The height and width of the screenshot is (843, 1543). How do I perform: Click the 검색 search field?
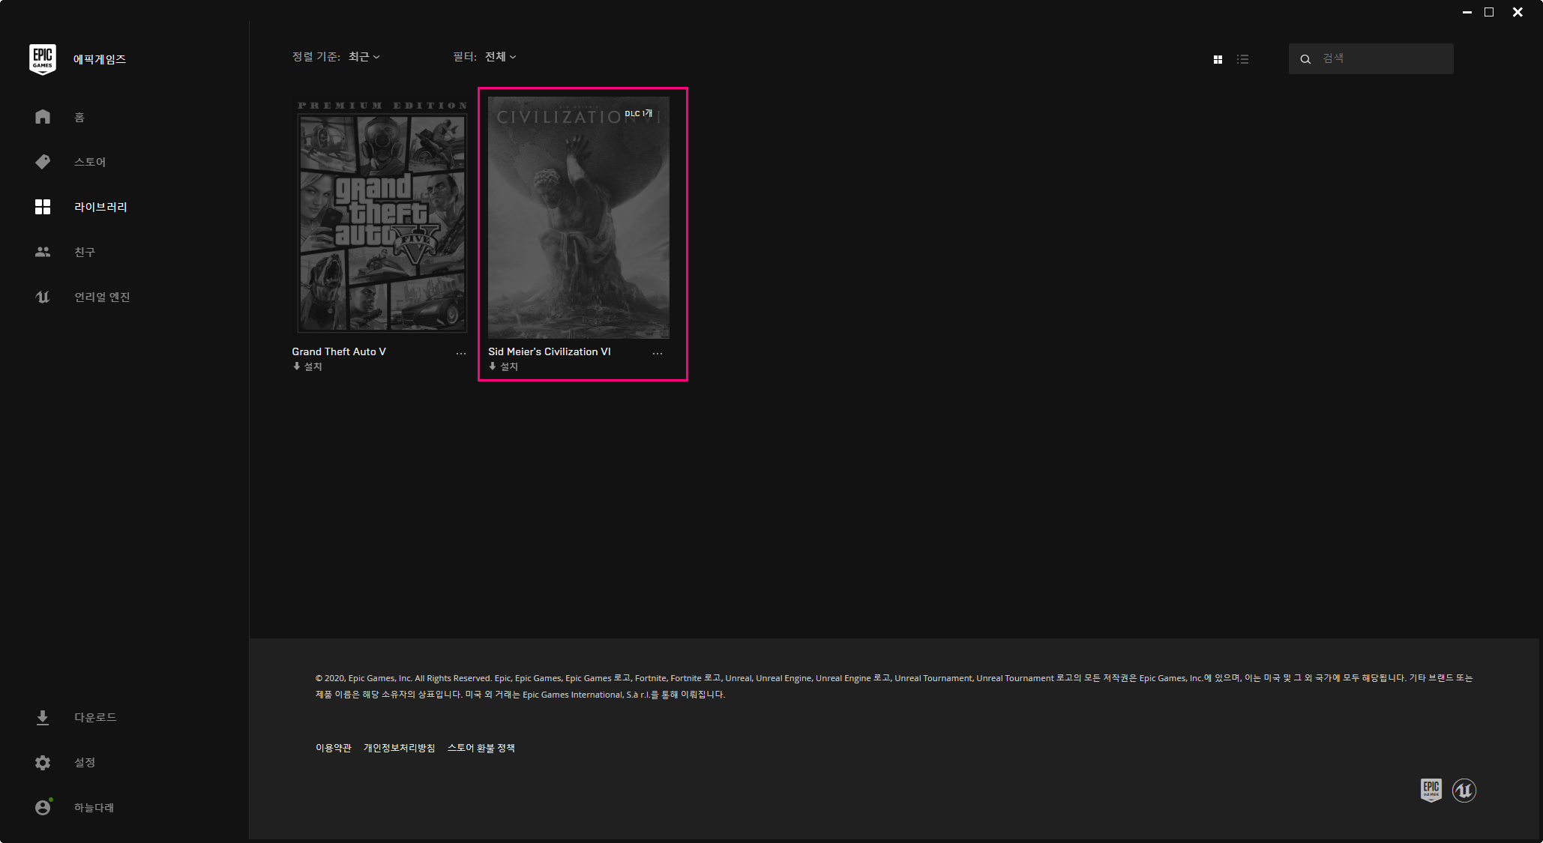click(x=1380, y=58)
